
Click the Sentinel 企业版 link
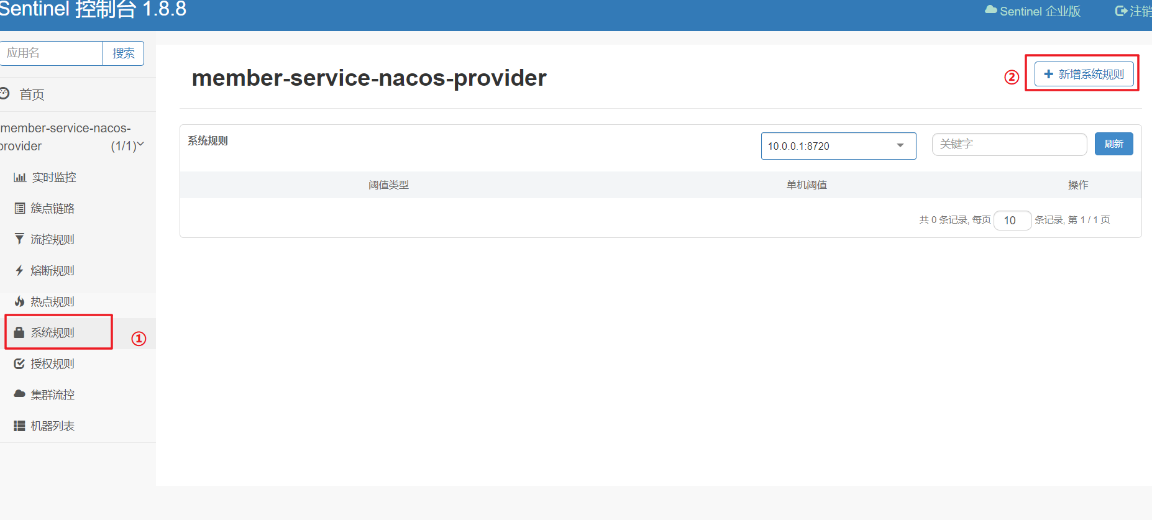point(1033,11)
